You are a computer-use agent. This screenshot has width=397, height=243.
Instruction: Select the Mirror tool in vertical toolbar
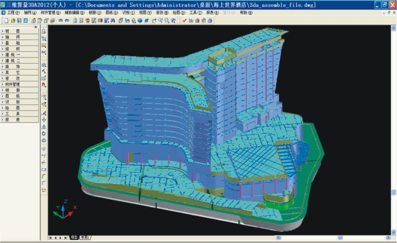click(x=44, y=127)
